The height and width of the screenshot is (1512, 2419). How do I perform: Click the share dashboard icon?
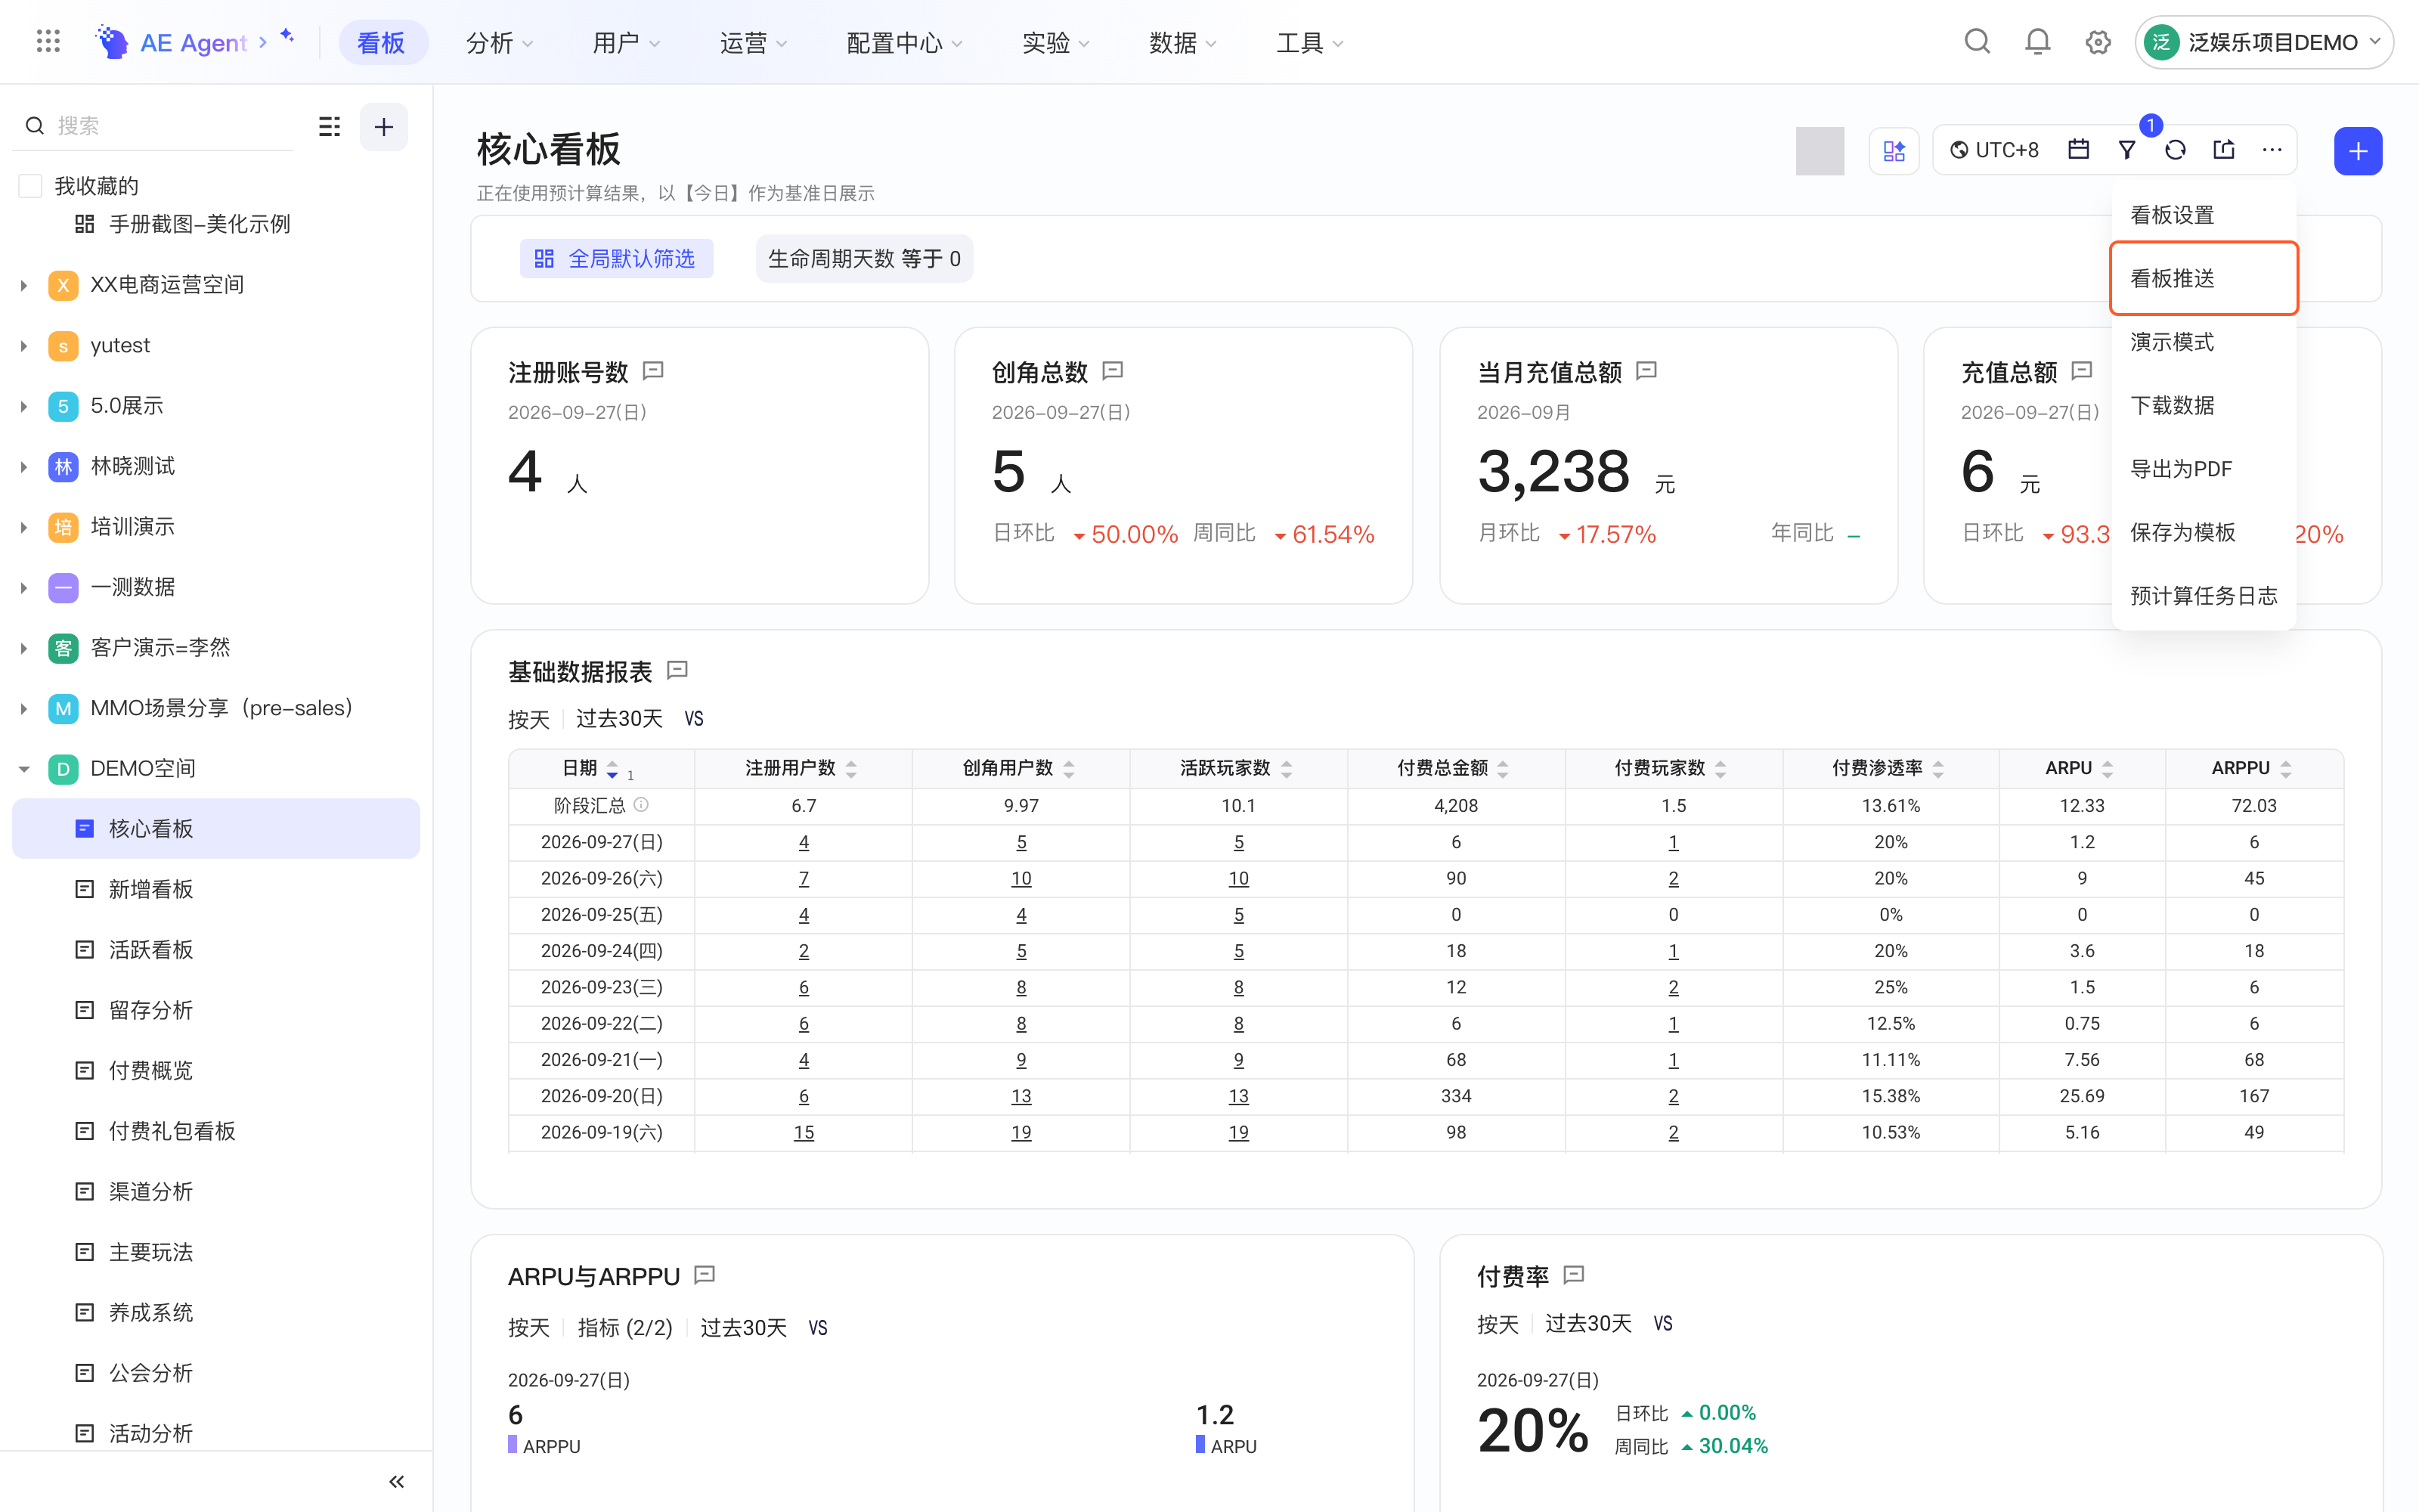pos(2223,150)
